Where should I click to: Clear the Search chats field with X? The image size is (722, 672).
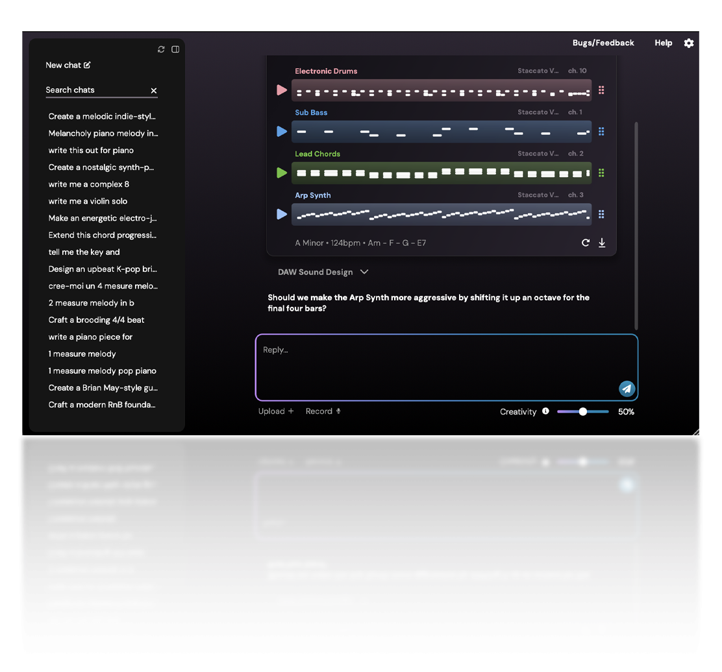coord(154,91)
